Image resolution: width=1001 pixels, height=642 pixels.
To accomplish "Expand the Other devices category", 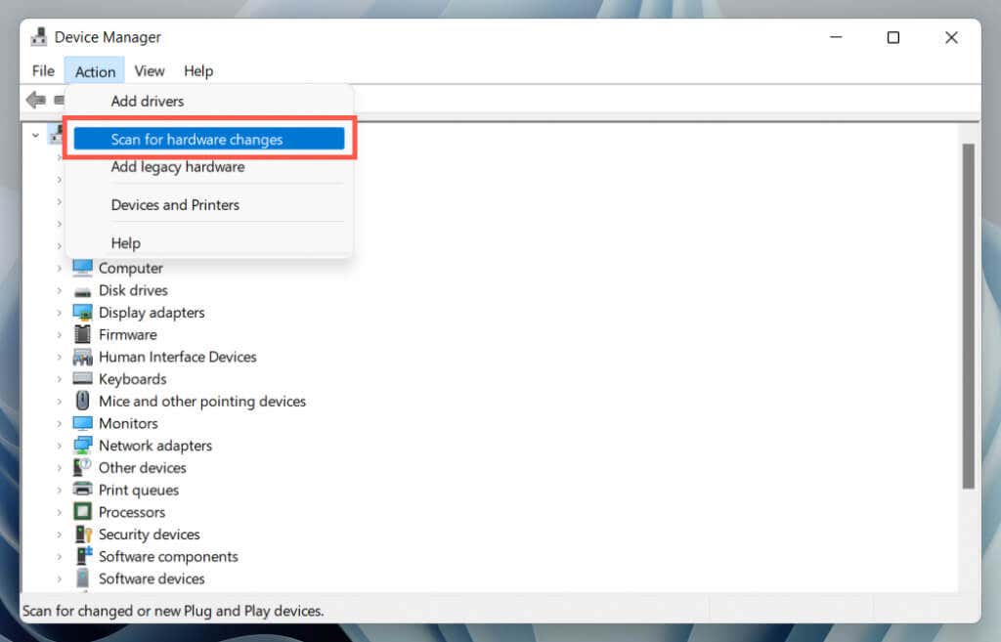I will tap(60, 468).
